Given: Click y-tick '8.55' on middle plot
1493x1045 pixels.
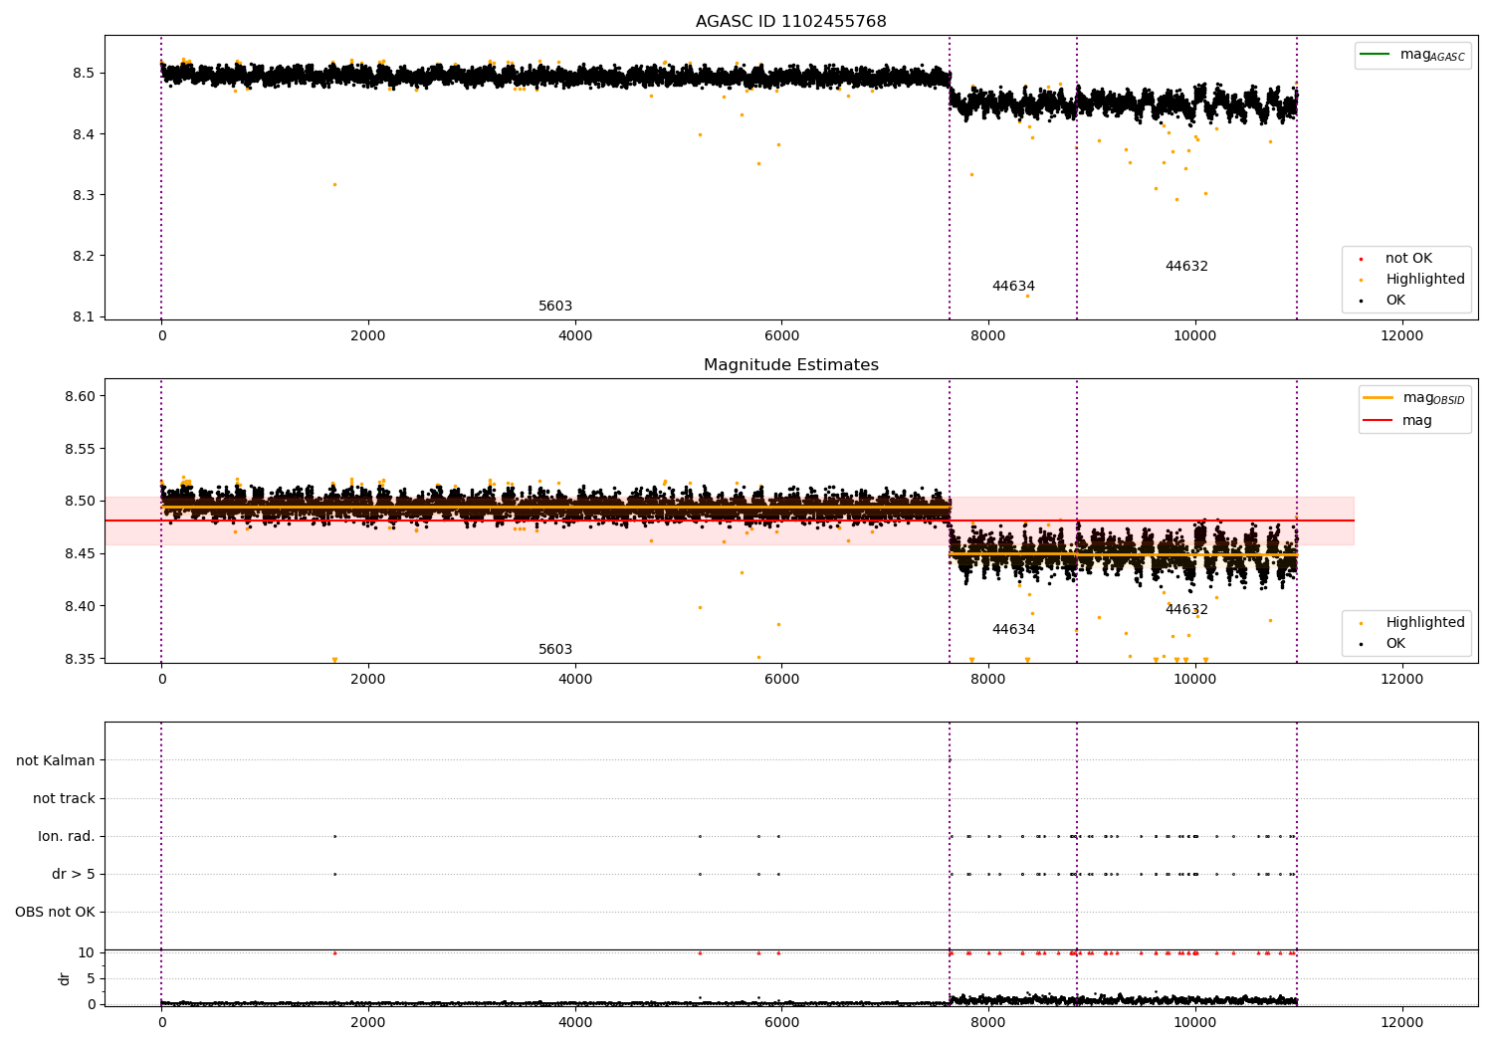Looking at the screenshot, I should (x=80, y=449).
